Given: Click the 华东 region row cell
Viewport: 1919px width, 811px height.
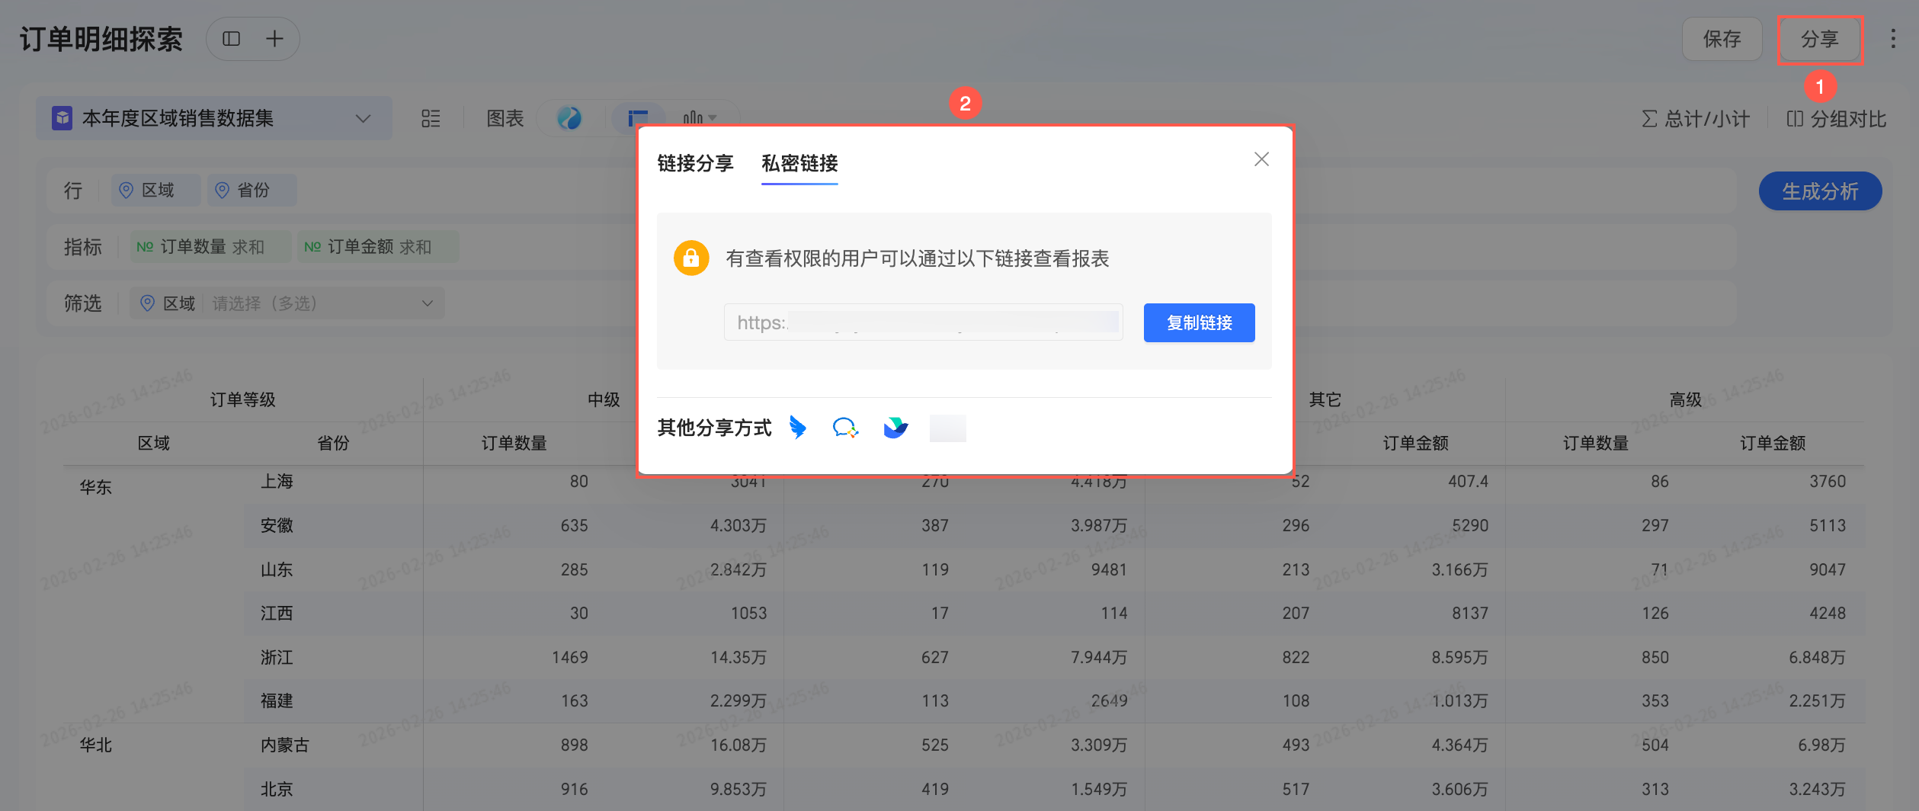Looking at the screenshot, I should click(x=96, y=487).
